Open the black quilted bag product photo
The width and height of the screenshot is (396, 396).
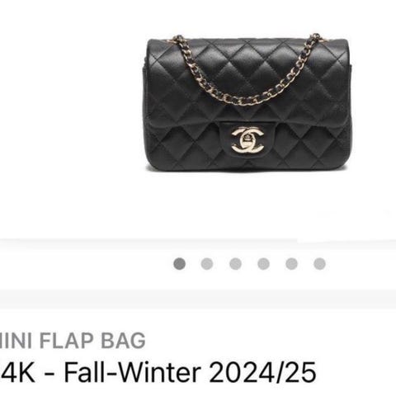[x=247, y=102]
